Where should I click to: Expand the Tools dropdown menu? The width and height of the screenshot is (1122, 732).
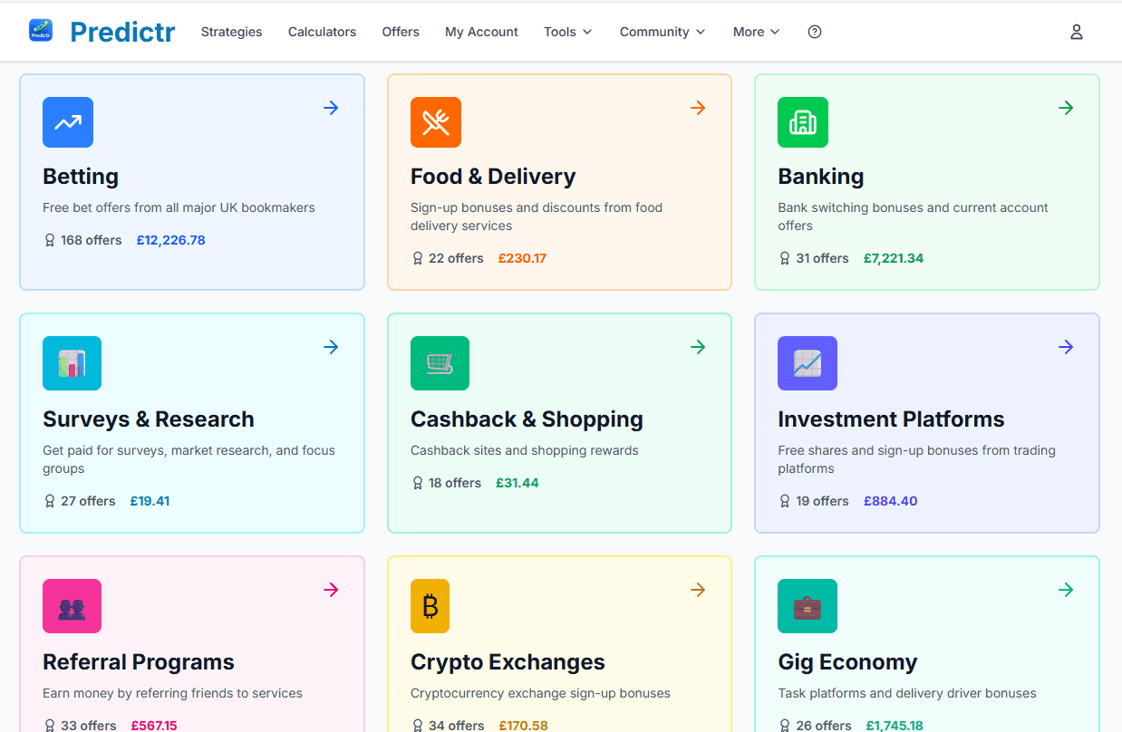coord(567,32)
